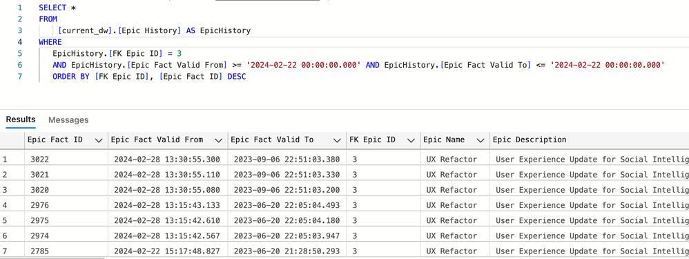
Task: Place cursor on the WHERE keyword
Action: [50, 41]
